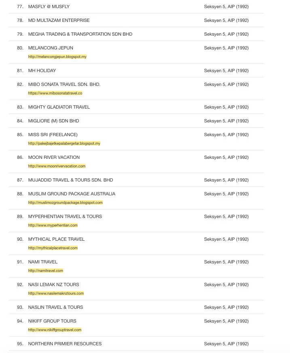Click the NASLIN TRAVEL & TOURS name
The height and width of the screenshot is (353, 290).
(x=55, y=307)
